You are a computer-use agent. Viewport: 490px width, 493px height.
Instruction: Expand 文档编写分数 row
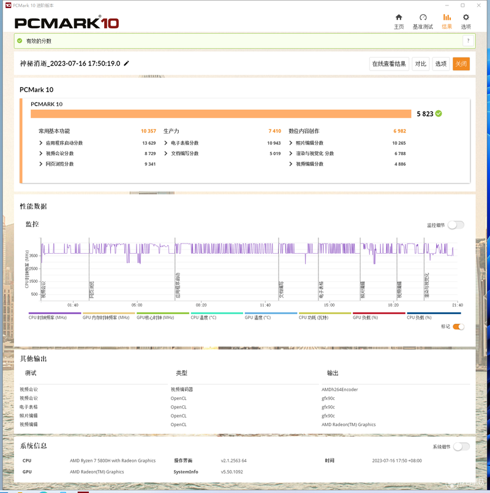(166, 153)
